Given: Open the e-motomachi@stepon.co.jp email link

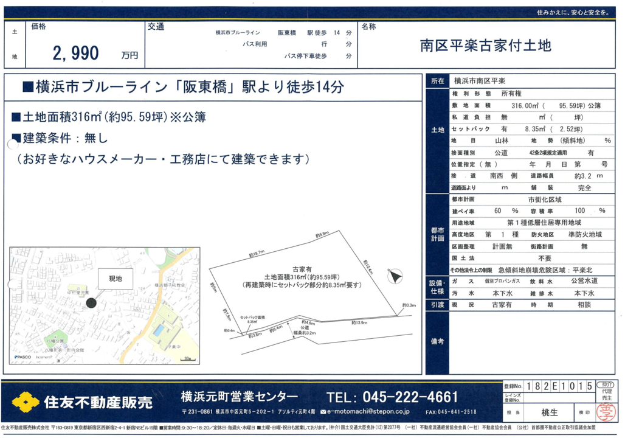Looking at the screenshot, I should 368,412.
